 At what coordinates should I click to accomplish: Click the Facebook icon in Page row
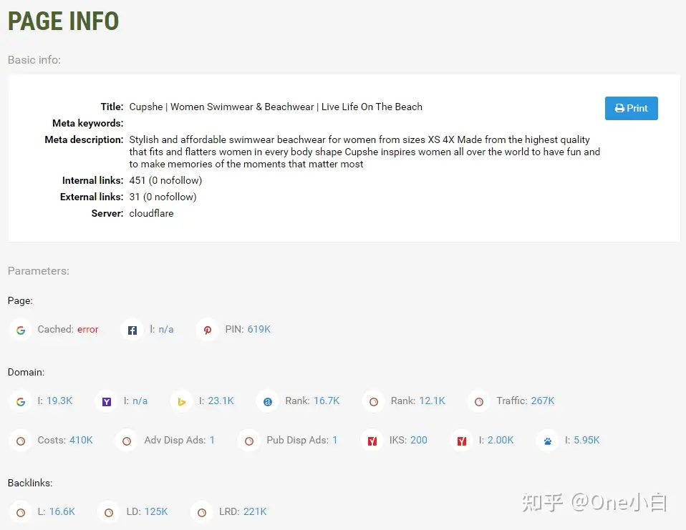(x=132, y=330)
